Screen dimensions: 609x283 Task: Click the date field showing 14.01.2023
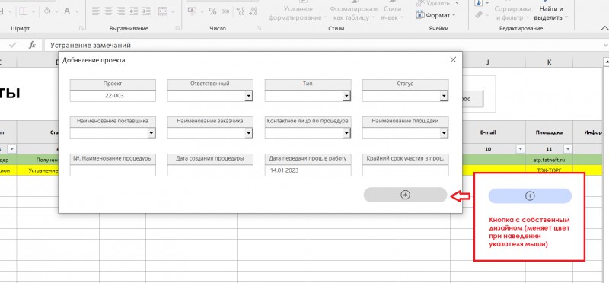pyautogui.click(x=308, y=170)
